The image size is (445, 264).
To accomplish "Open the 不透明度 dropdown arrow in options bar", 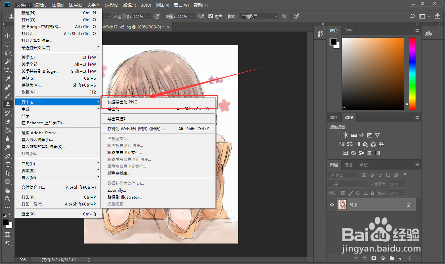I will click(x=148, y=16).
